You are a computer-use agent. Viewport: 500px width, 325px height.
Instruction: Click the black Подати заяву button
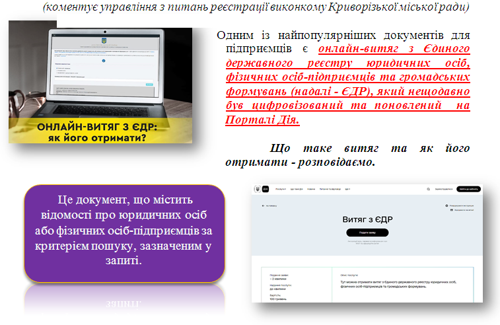(367, 233)
